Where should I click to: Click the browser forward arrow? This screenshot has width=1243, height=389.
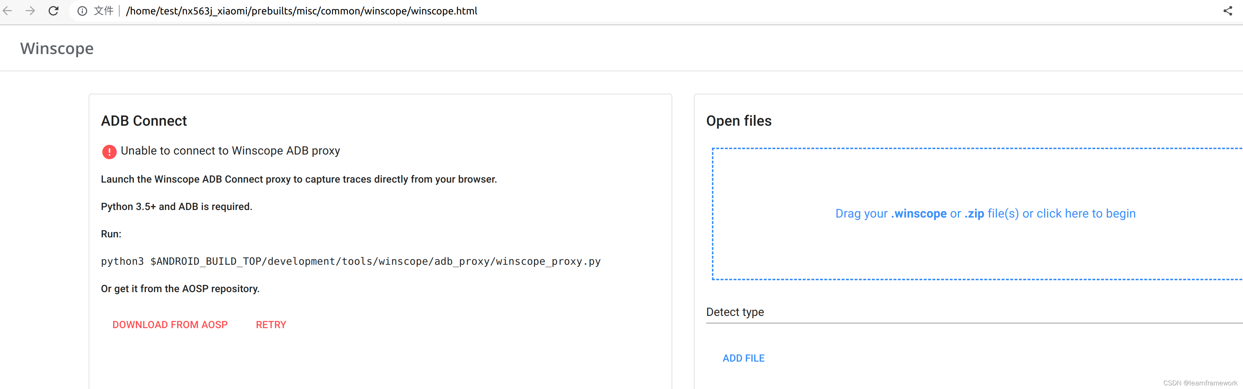point(30,10)
